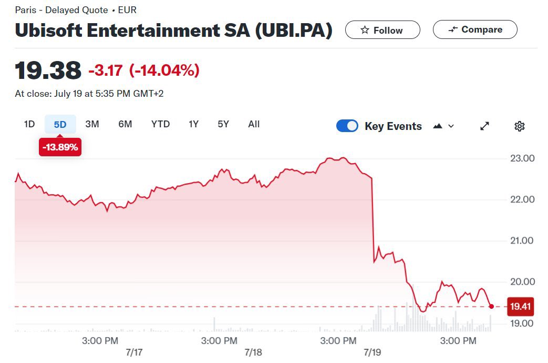The image size is (548, 363).
Task: Click the red endpoint dot on chart
Action: [491, 306]
